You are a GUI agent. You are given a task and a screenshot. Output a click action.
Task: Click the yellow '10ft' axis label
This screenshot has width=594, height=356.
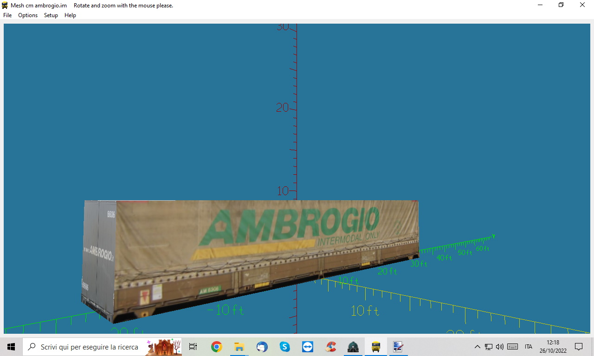[365, 311]
